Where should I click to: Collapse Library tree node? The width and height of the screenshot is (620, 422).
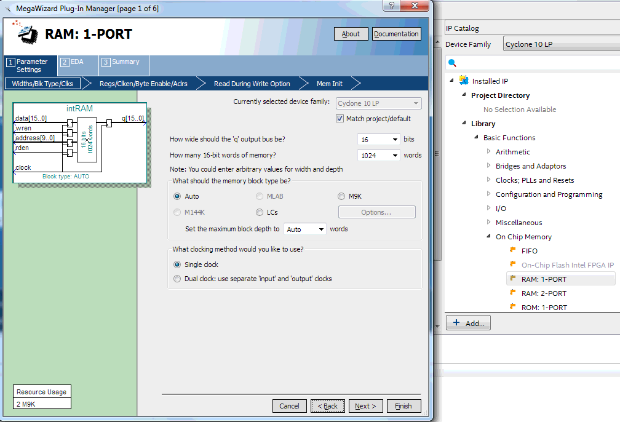464,123
